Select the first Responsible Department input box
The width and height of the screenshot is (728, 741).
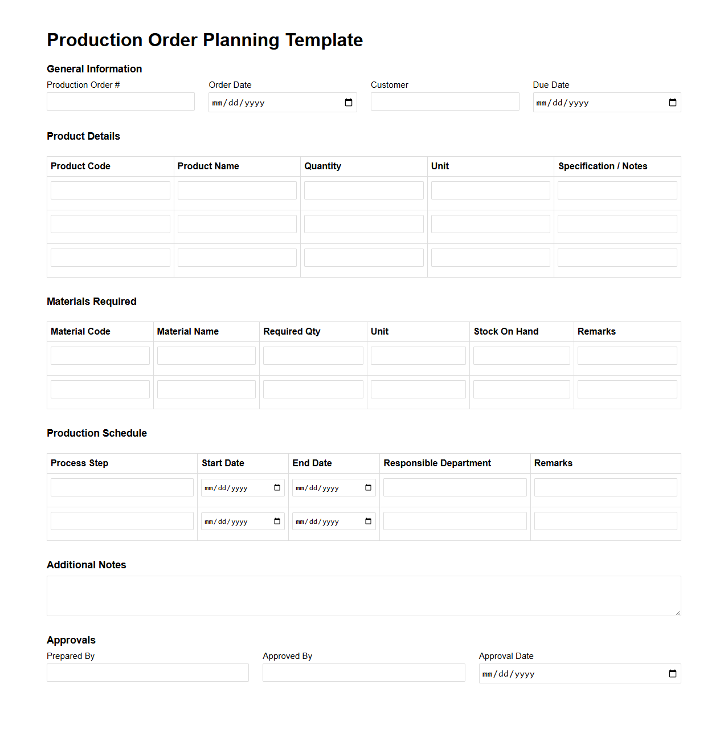[455, 487]
